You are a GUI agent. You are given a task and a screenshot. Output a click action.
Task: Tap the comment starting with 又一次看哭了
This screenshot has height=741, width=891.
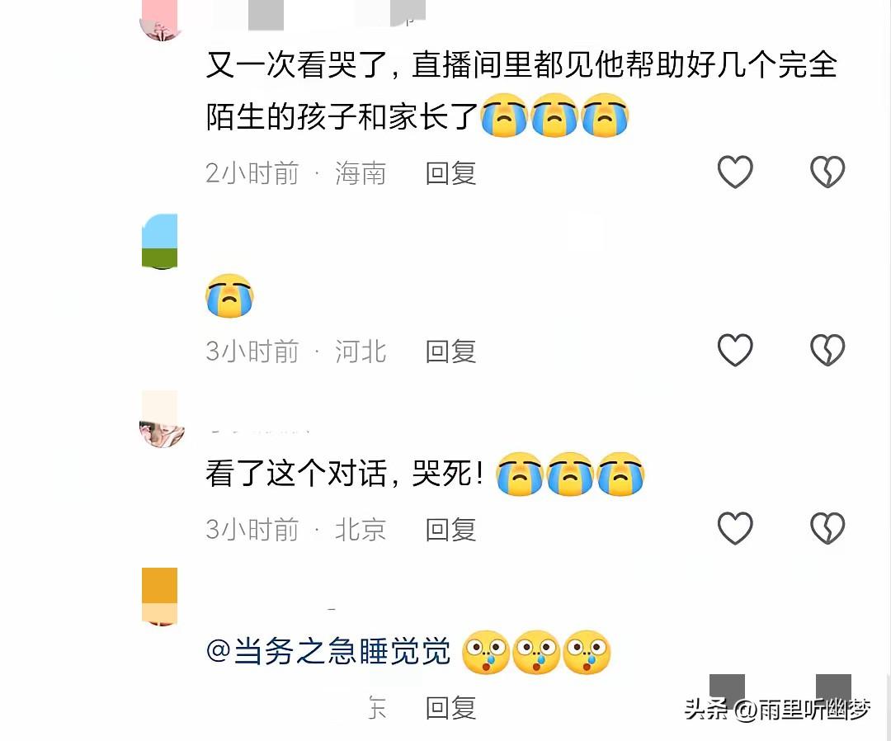click(x=521, y=91)
